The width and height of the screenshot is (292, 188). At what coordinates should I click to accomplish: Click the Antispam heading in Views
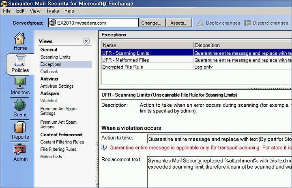[50, 93]
